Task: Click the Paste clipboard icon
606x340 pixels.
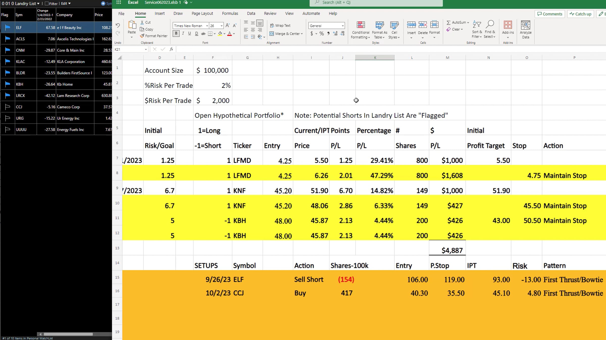Action: 132,25
